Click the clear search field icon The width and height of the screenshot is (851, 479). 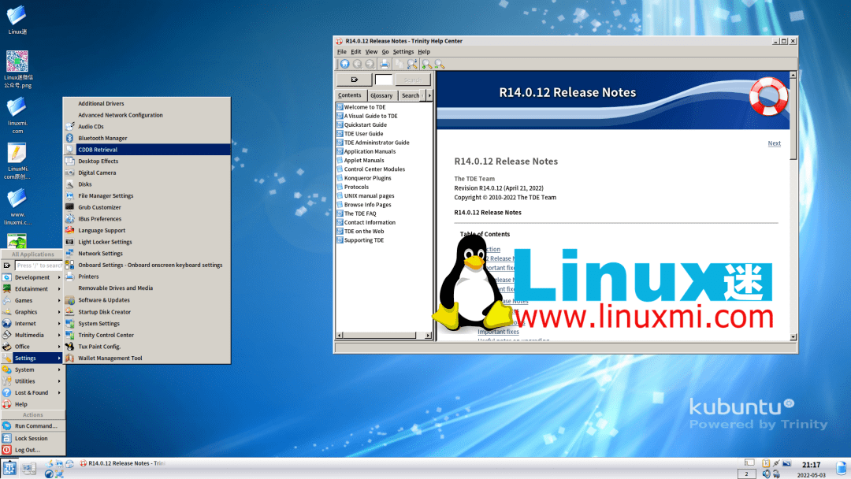(x=354, y=80)
